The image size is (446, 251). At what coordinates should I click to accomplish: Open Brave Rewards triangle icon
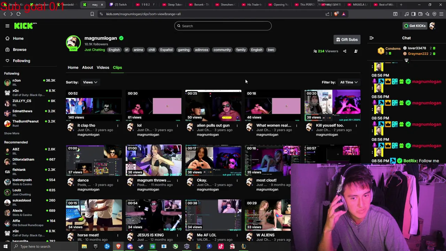pos(344,14)
